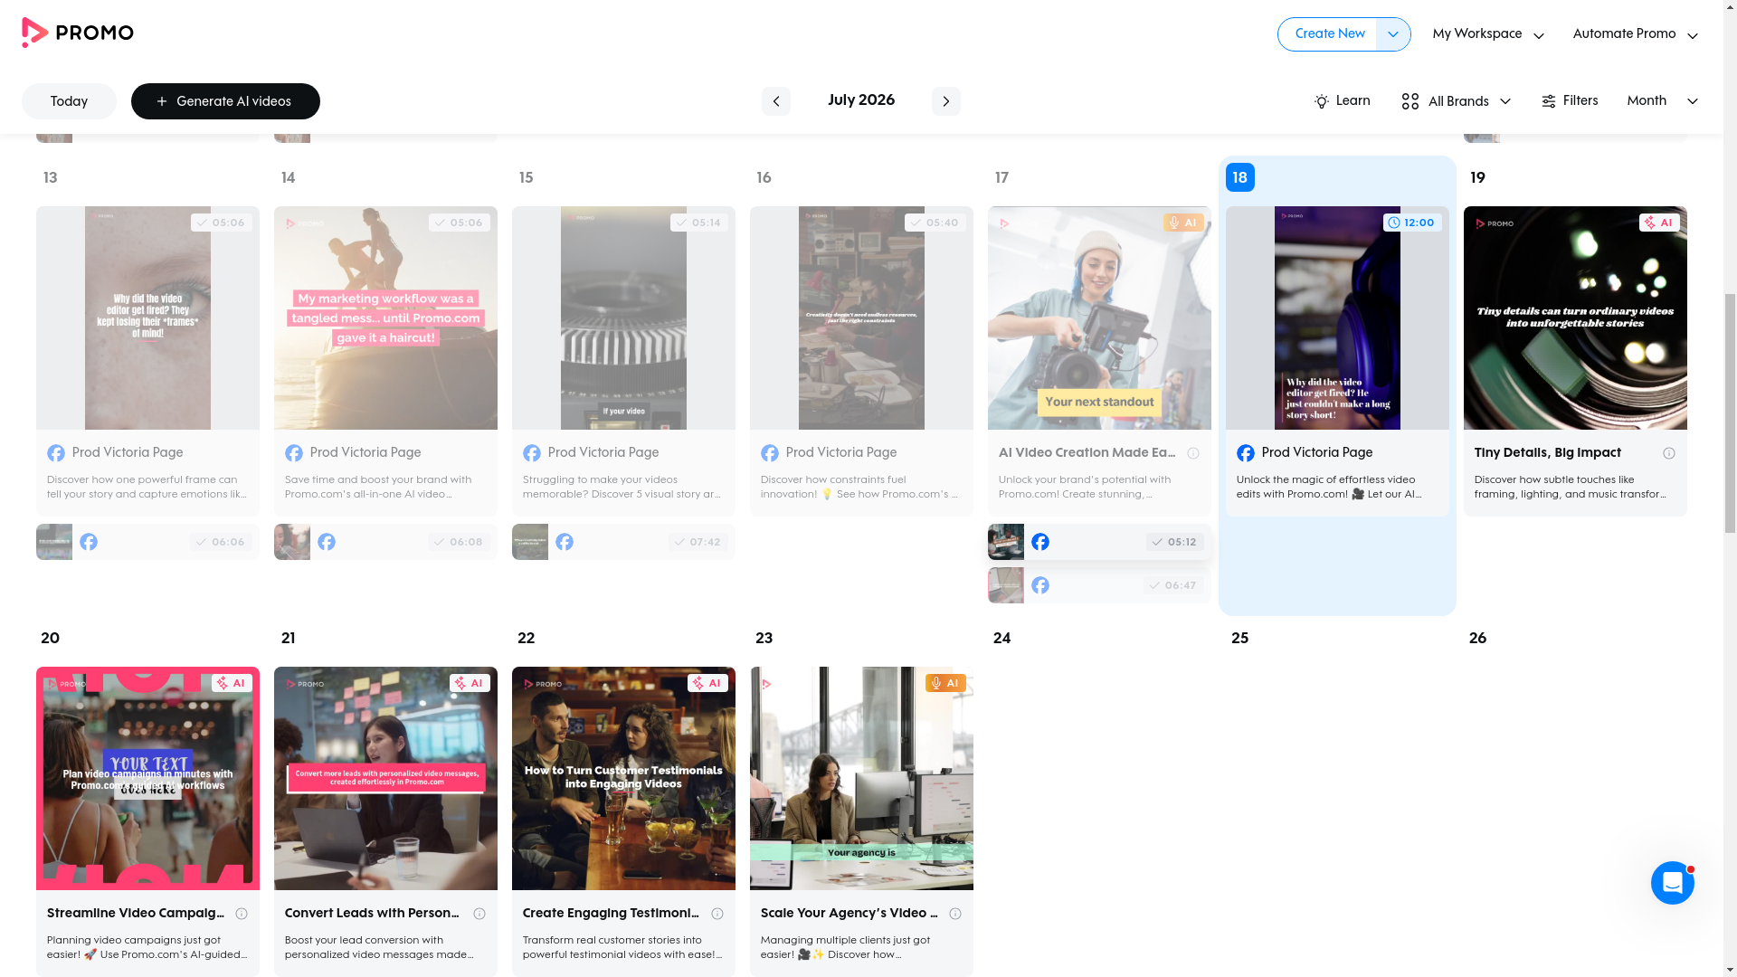Click the Generate AI videos button

coord(225,101)
